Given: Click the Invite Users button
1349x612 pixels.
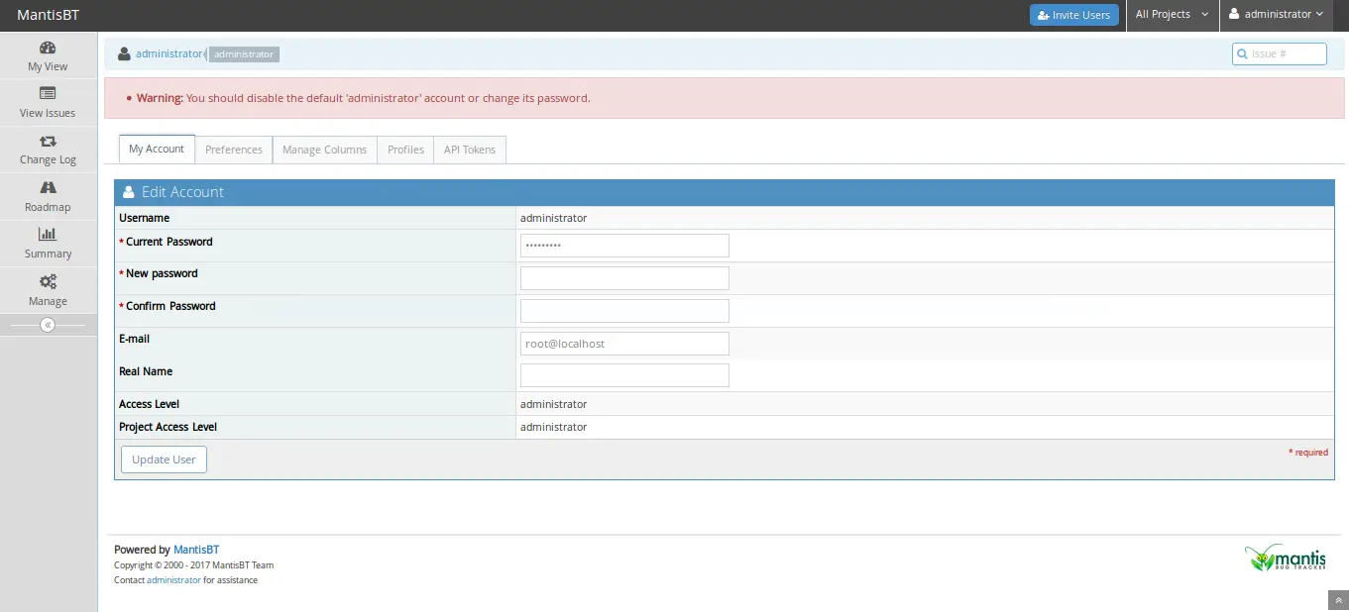Looking at the screenshot, I should 1074,15.
